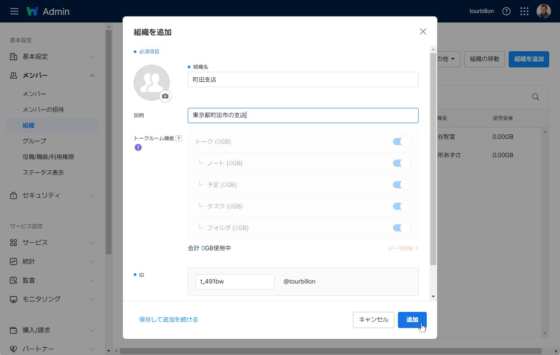This screenshot has width=560, height=355.
Task: Click the dialog vertical scrollbar
Action: (433, 160)
